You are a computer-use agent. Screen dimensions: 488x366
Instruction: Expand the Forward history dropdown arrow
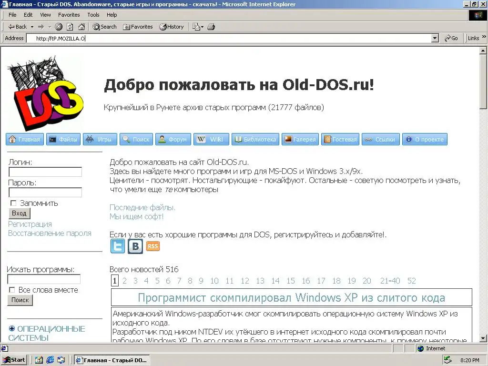coord(50,27)
